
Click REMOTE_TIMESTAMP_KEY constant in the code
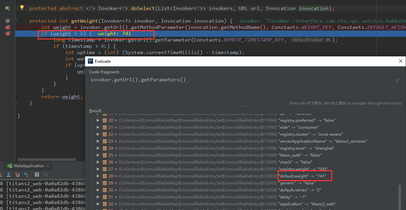(254, 40)
